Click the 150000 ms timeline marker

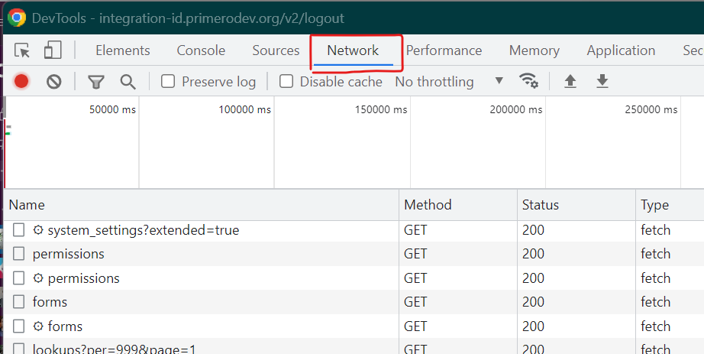381,109
